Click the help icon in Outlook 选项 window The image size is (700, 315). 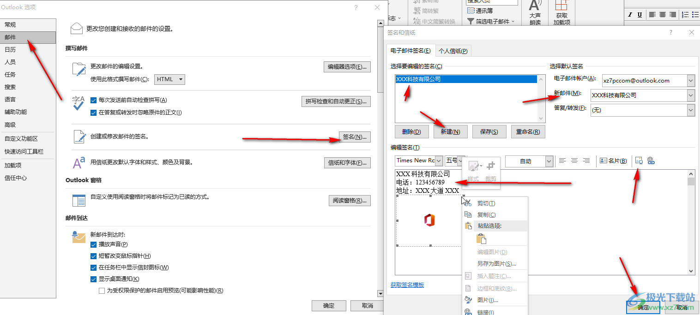356,7
